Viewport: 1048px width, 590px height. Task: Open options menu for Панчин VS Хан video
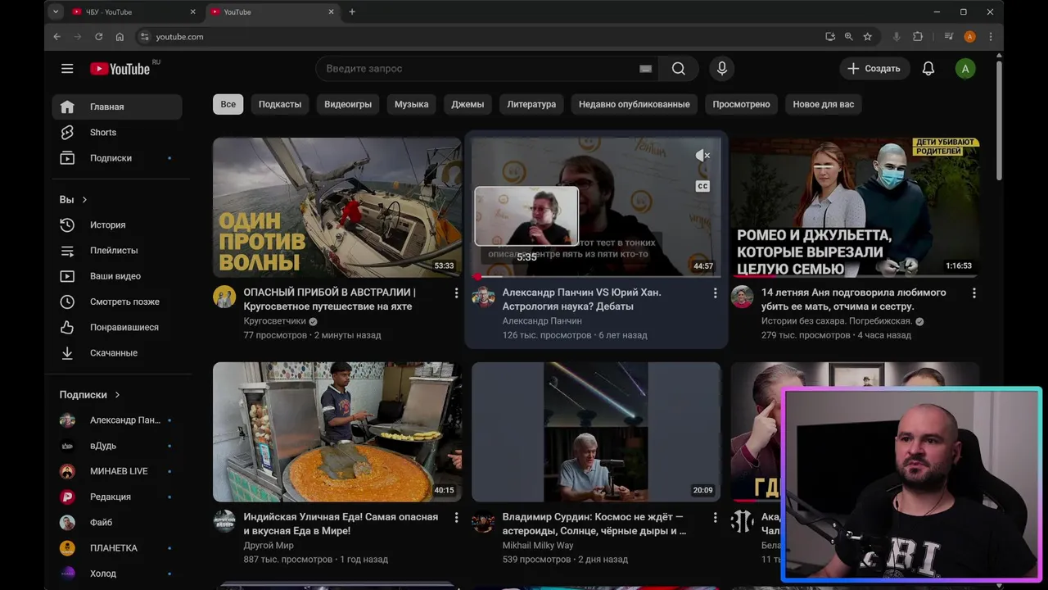[x=715, y=293]
